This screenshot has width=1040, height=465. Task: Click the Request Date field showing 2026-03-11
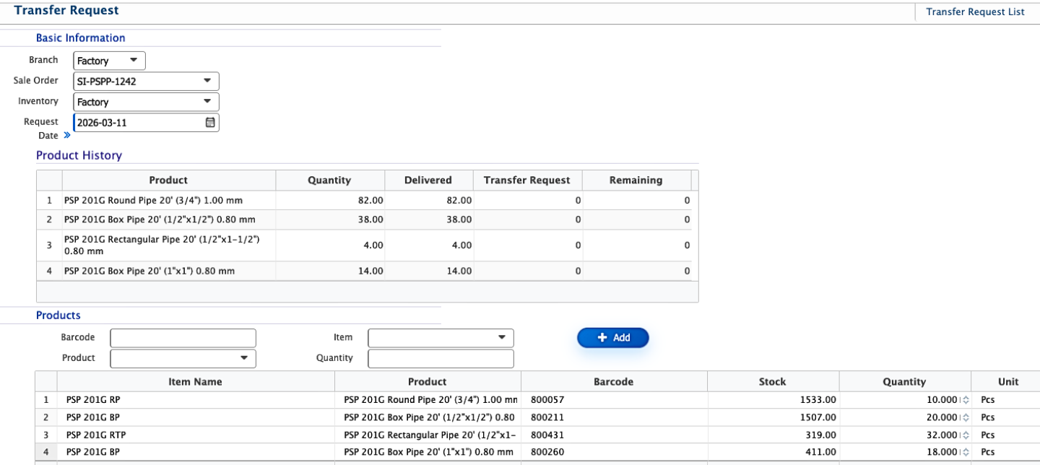137,123
